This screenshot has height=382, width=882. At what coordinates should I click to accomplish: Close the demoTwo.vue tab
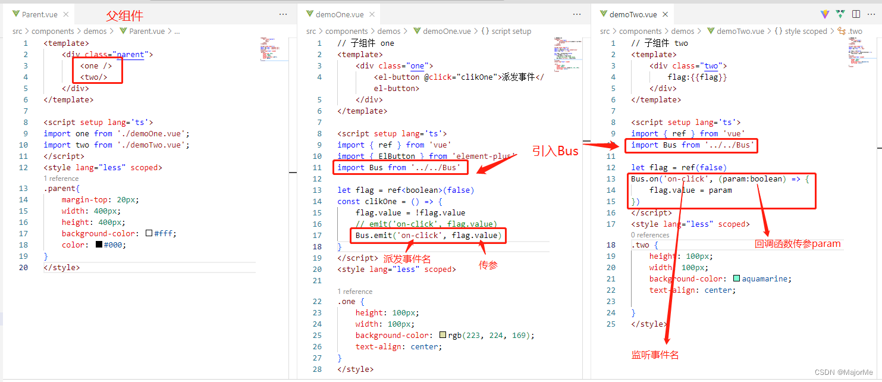coord(664,14)
